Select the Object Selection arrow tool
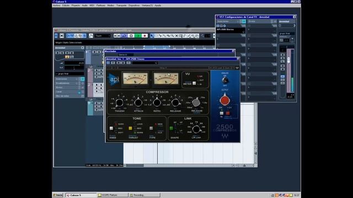 [152, 36]
